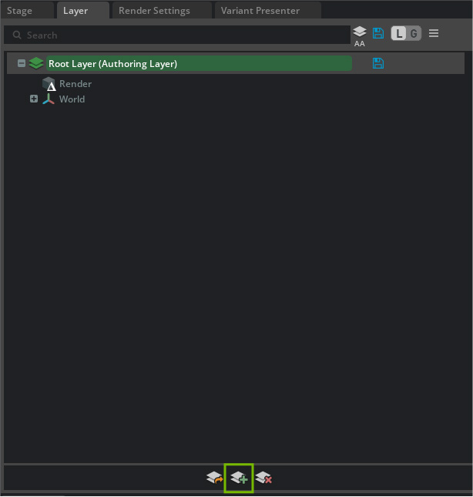The image size is (473, 497).
Task: Click the Insert Sublayer icon with orange arrow
Action: click(x=214, y=479)
